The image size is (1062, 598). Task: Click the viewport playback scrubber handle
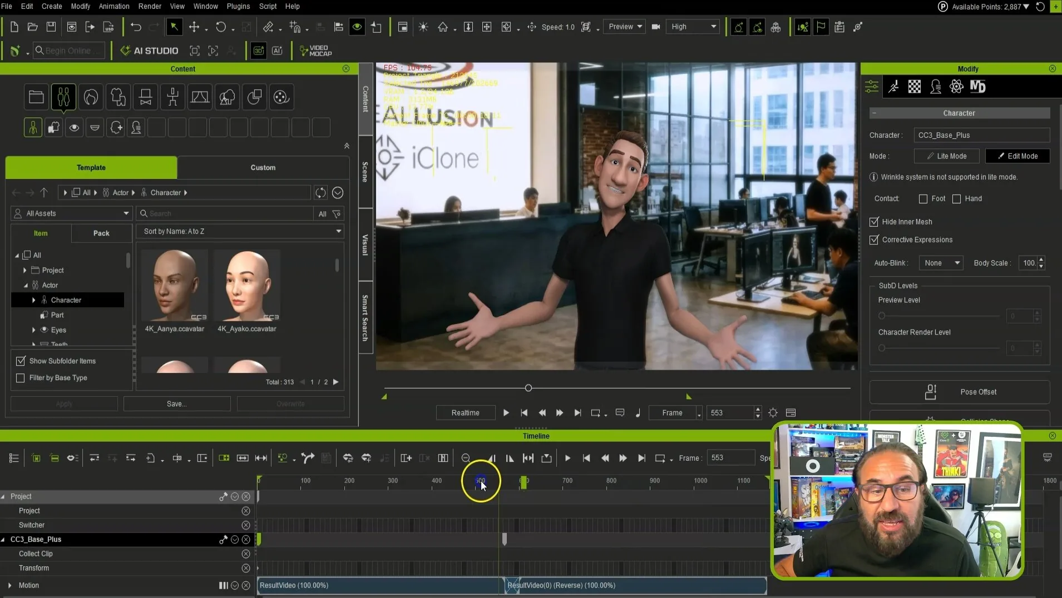[528, 388]
